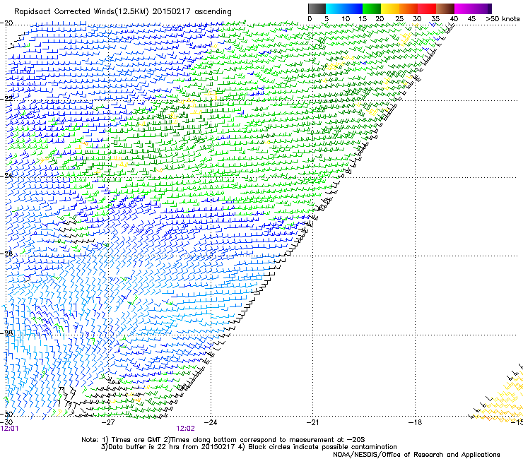Screen dimensions: 523x459
Task: Click the red 30-35 knots legend swatch
Action: [427, 8]
